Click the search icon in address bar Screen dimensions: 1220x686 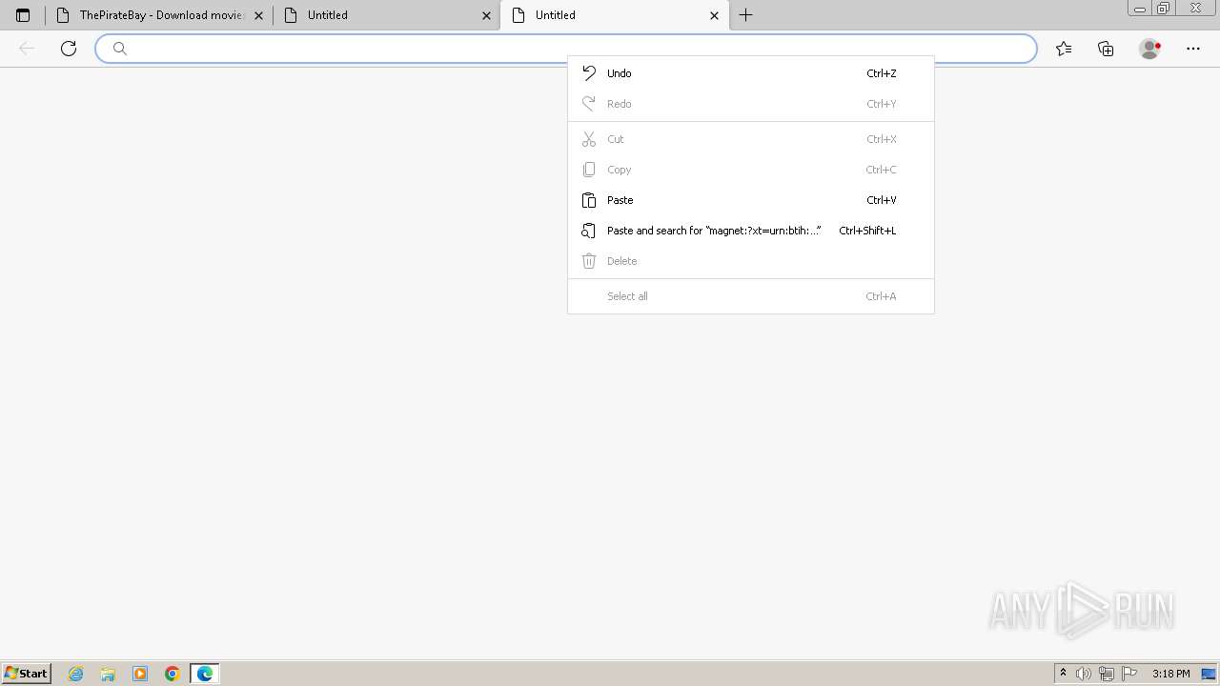[x=120, y=49]
